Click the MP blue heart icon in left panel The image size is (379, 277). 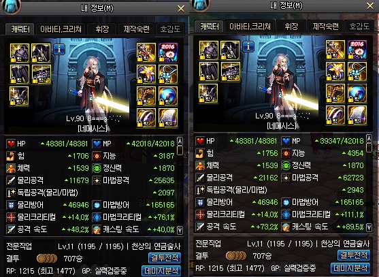97,144
